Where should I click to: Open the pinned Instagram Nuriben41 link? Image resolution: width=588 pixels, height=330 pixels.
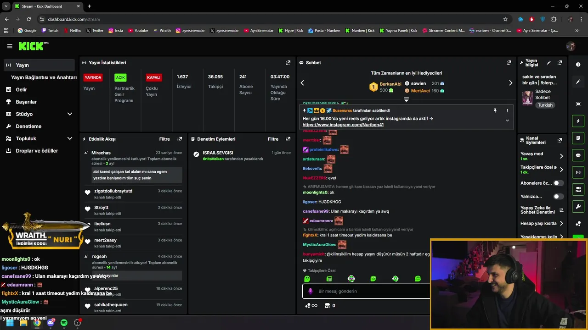click(x=343, y=125)
